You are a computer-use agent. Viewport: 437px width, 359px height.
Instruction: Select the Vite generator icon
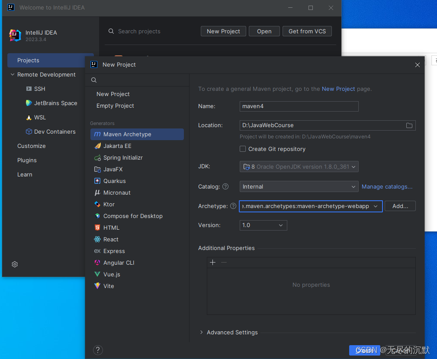(x=97, y=286)
